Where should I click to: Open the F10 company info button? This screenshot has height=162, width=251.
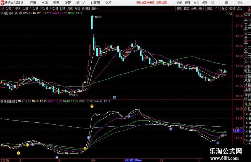217,8
